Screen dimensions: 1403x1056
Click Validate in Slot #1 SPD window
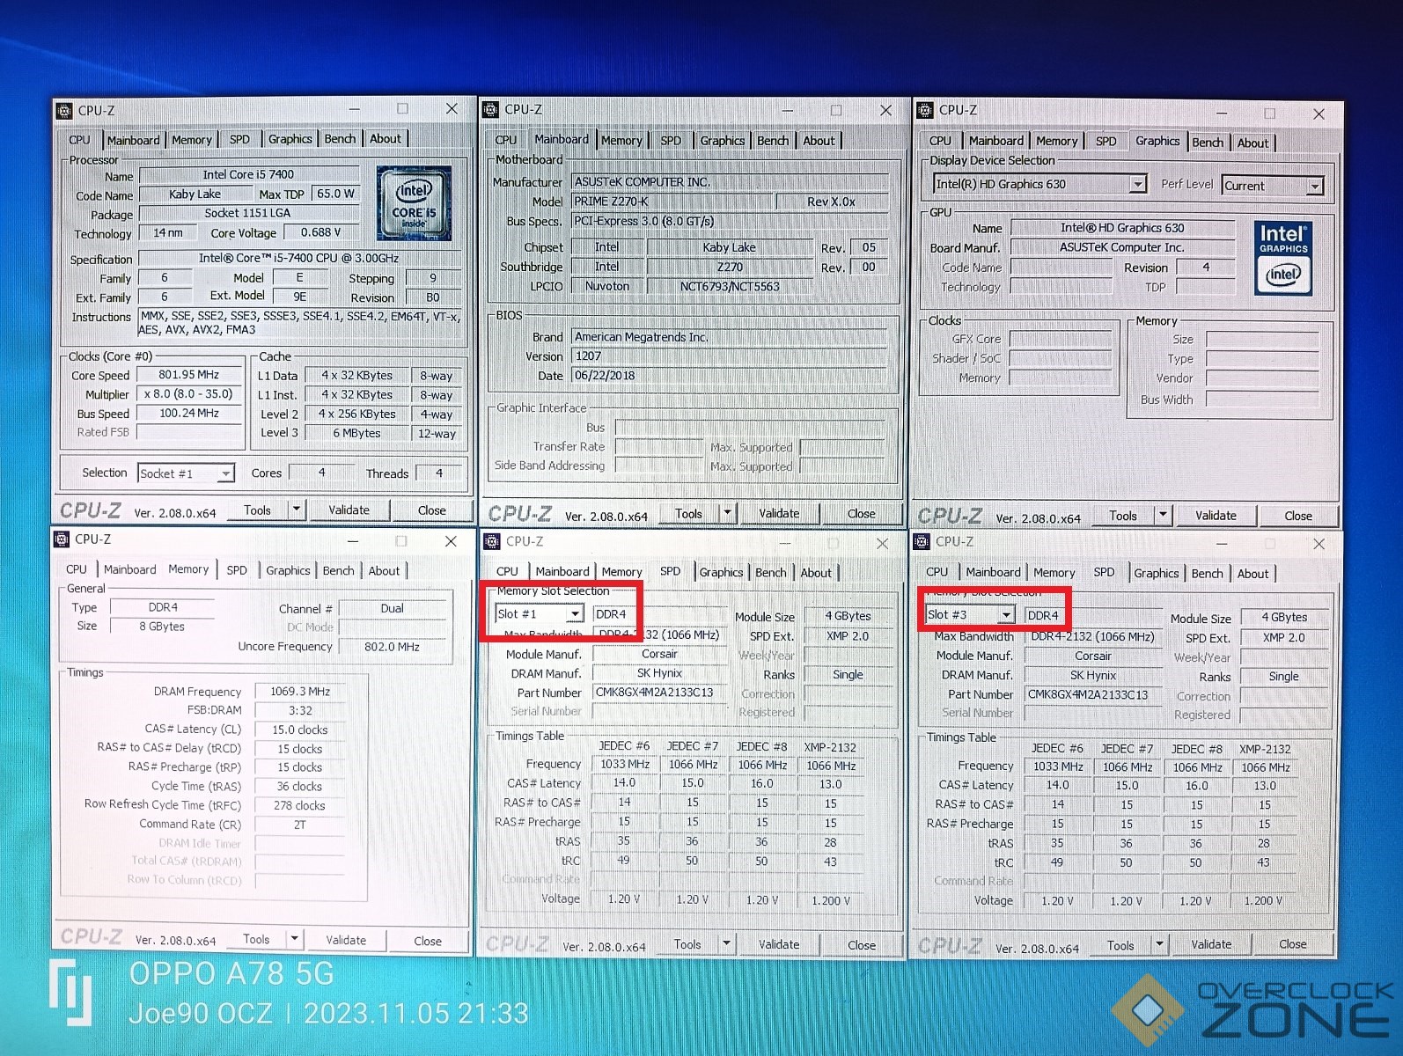(x=779, y=944)
